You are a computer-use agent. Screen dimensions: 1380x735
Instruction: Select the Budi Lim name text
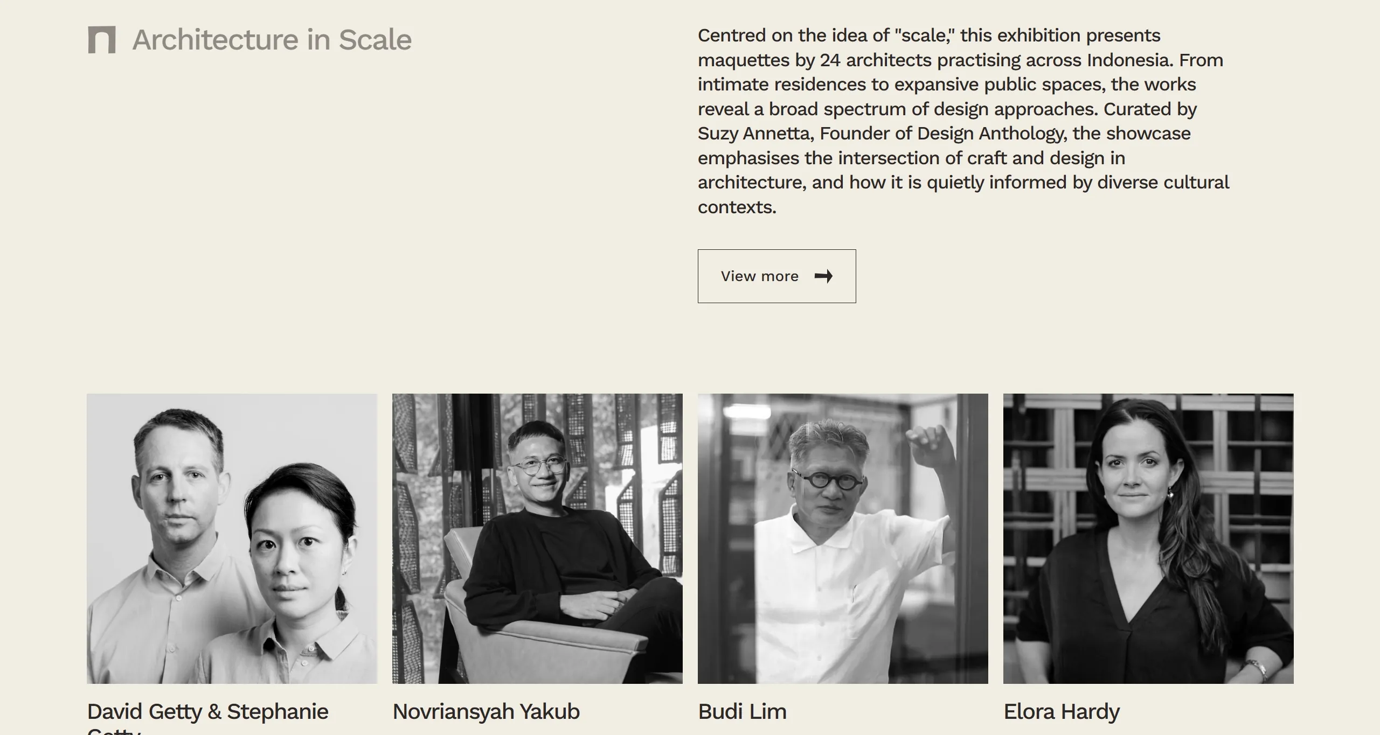[x=742, y=712]
